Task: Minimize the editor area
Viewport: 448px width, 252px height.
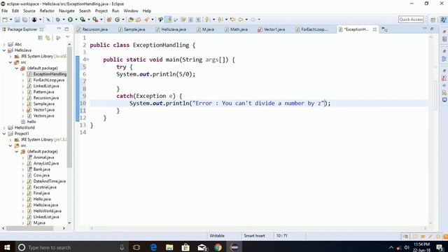Action: (x=425, y=29)
